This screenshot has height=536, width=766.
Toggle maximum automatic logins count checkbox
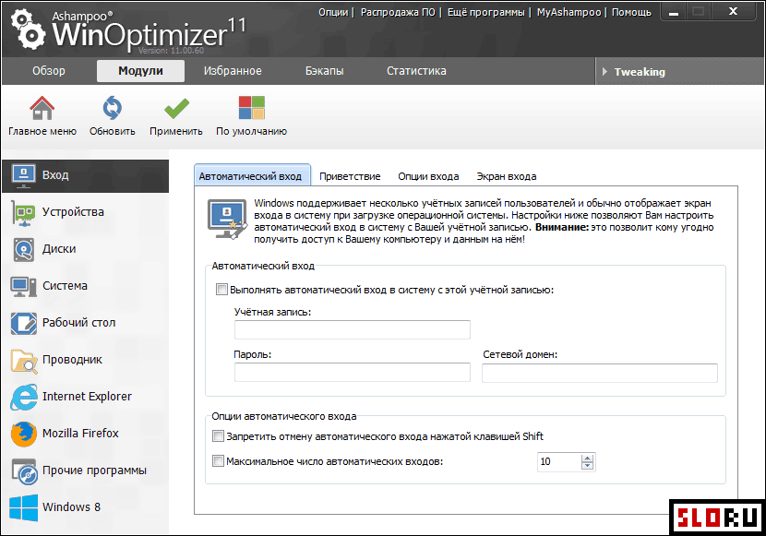tap(218, 461)
